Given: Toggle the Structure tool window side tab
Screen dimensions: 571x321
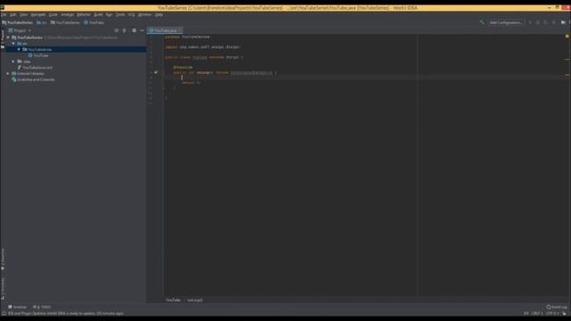Looking at the screenshot, I should (x=3, y=289).
